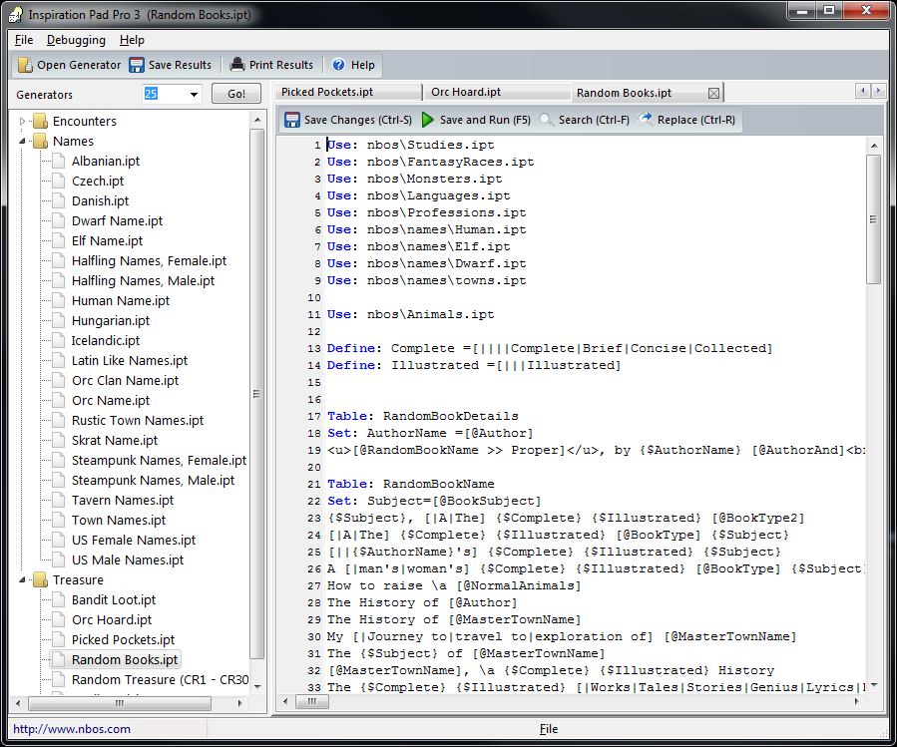Click the Orc Hoard.ipt file icon in tree
The width and height of the screenshot is (897, 747).
(x=58, y=620)
